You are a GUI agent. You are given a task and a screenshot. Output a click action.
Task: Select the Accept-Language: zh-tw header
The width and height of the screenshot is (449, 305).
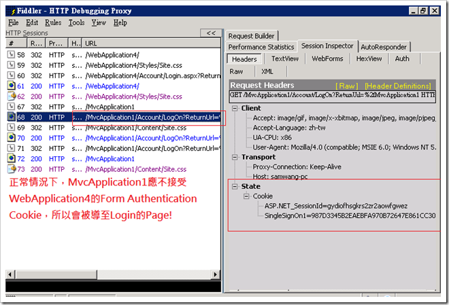pos(289,128)
